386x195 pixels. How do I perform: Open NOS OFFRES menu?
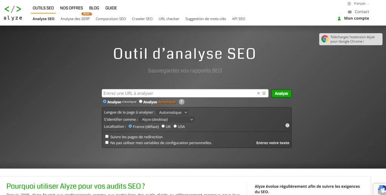[x=71, y=8]
